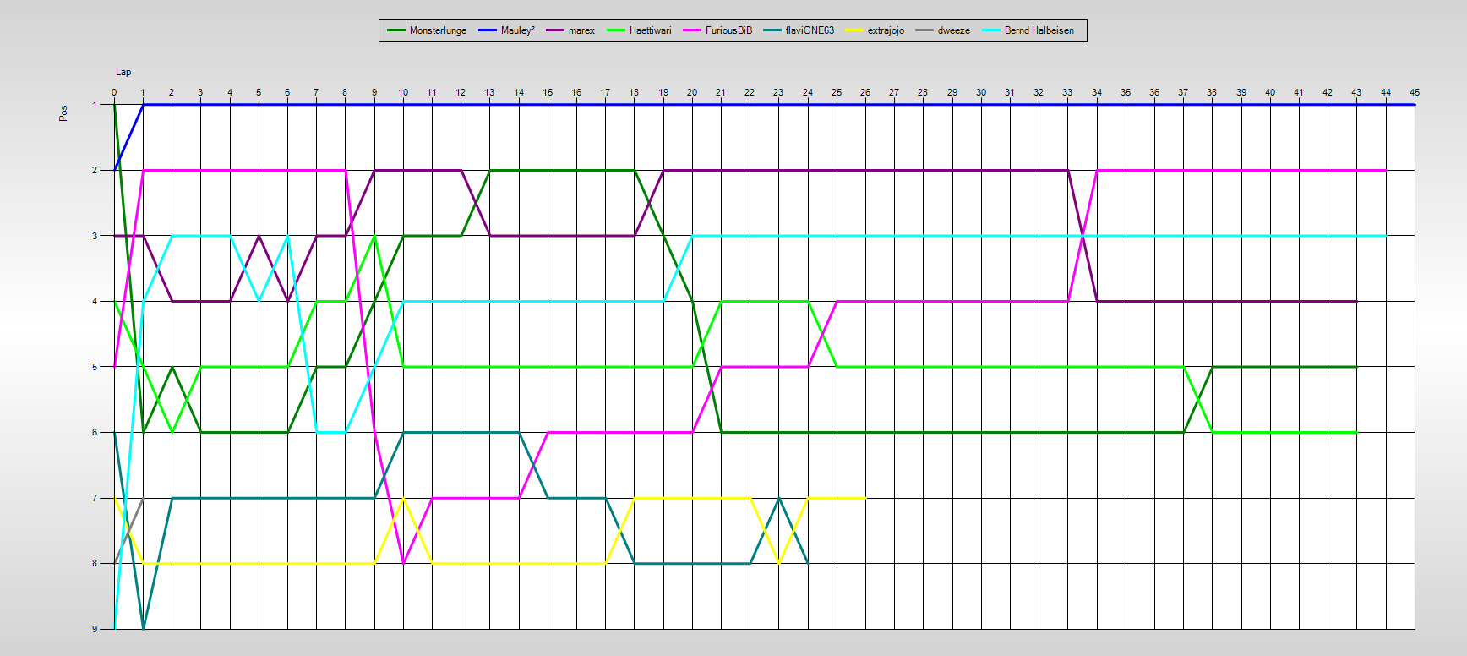Click lap 0 at the axis start
Screen dimensions: 1467x656
click(114, 92)
